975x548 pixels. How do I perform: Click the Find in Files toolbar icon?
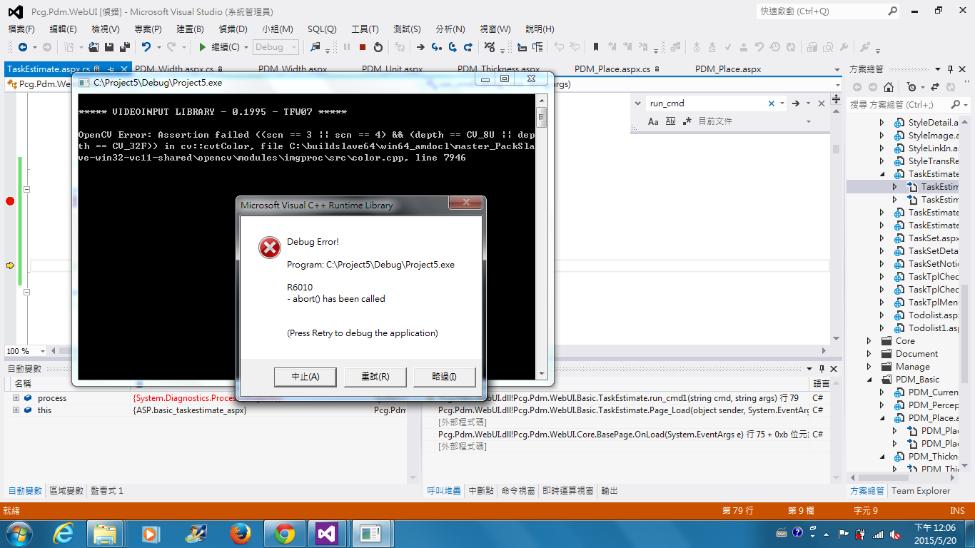click(314, 47)
